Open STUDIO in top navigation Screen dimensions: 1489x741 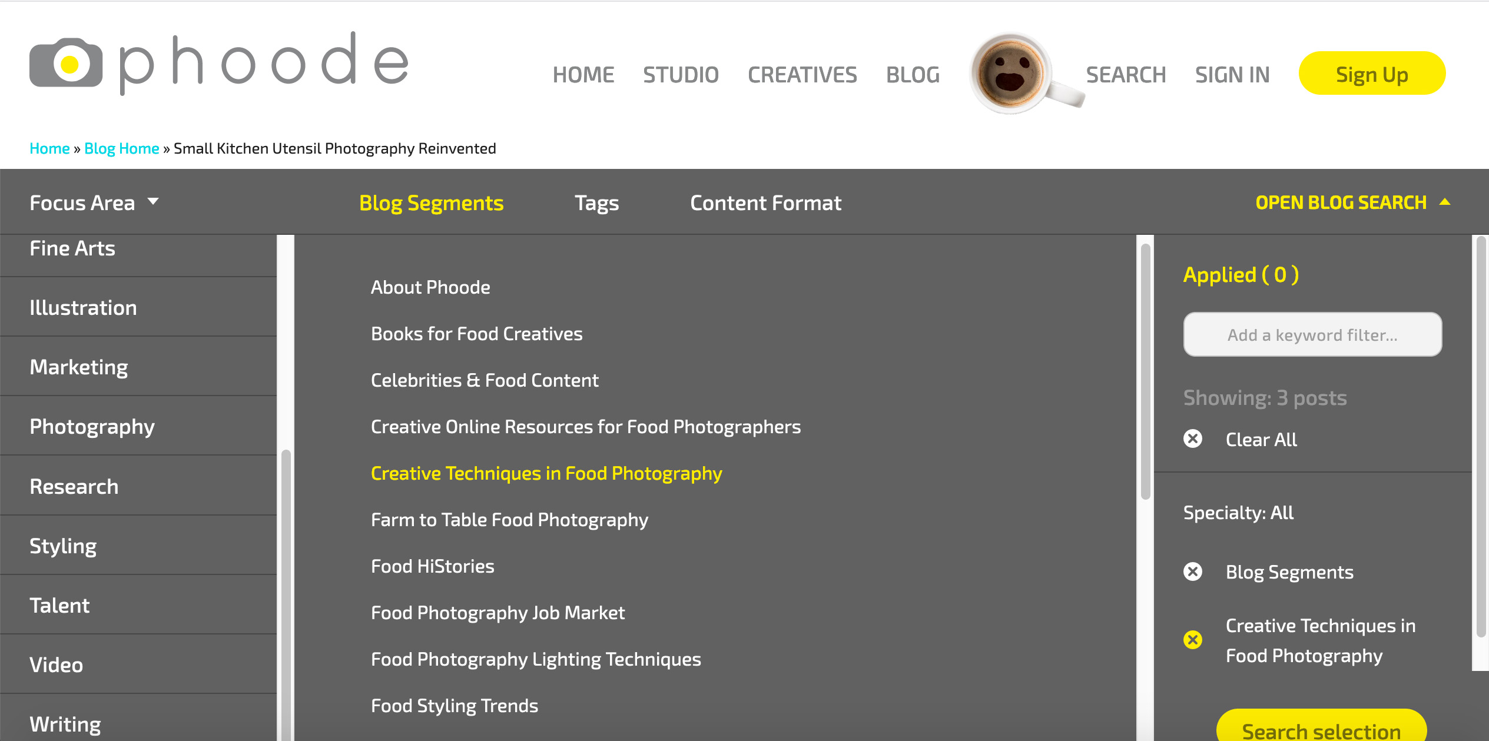click(x=681, y=75)
